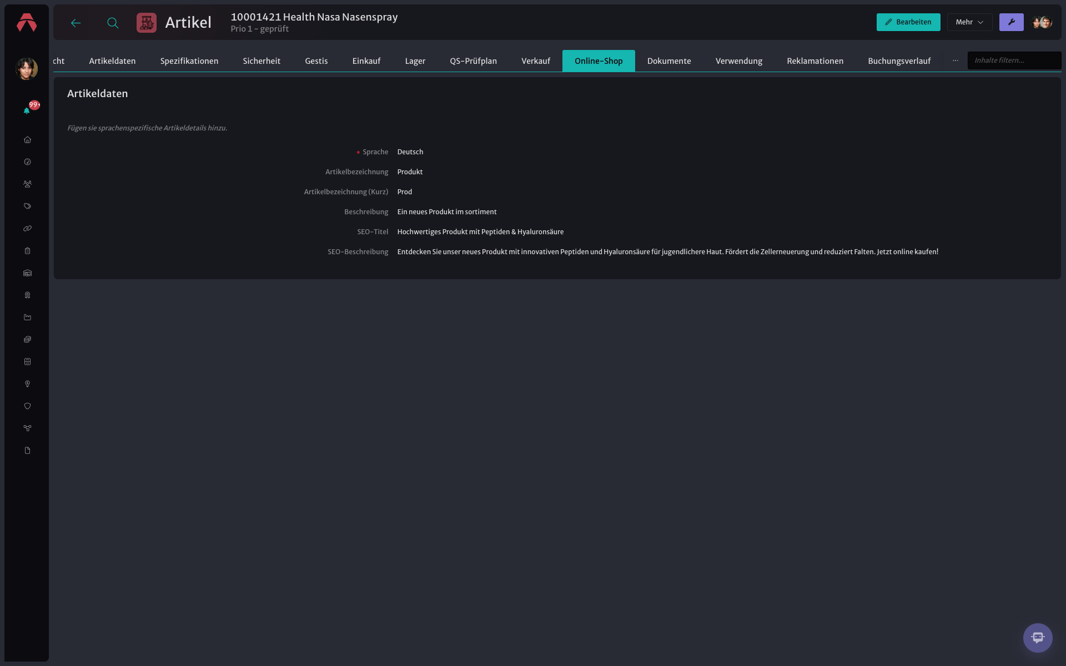Open the chain link sidebar icon

pos(27,229)
